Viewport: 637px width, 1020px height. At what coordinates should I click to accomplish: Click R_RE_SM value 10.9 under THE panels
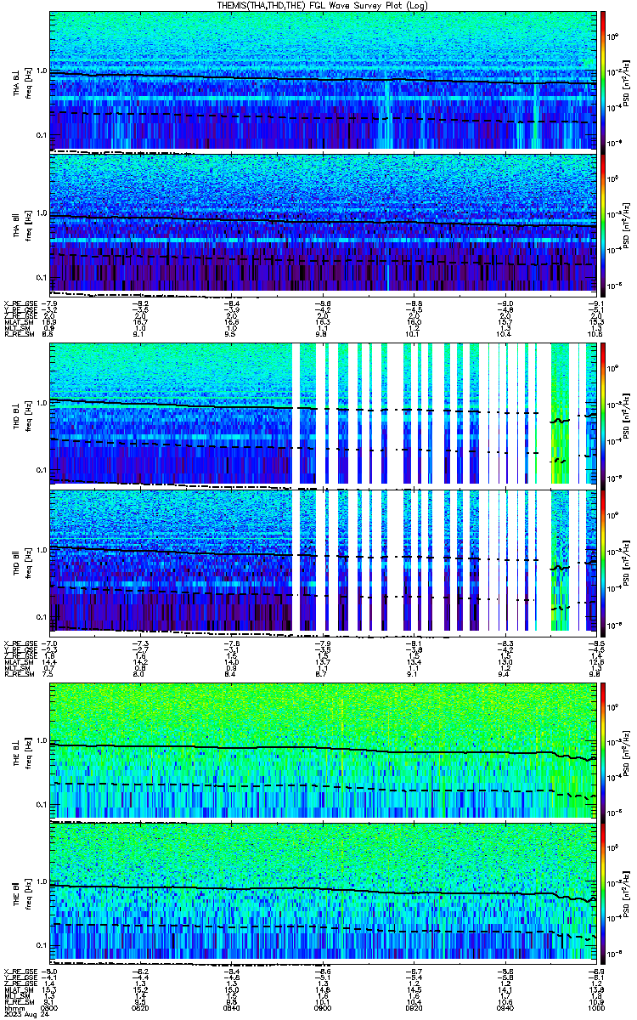point(595,1002)
